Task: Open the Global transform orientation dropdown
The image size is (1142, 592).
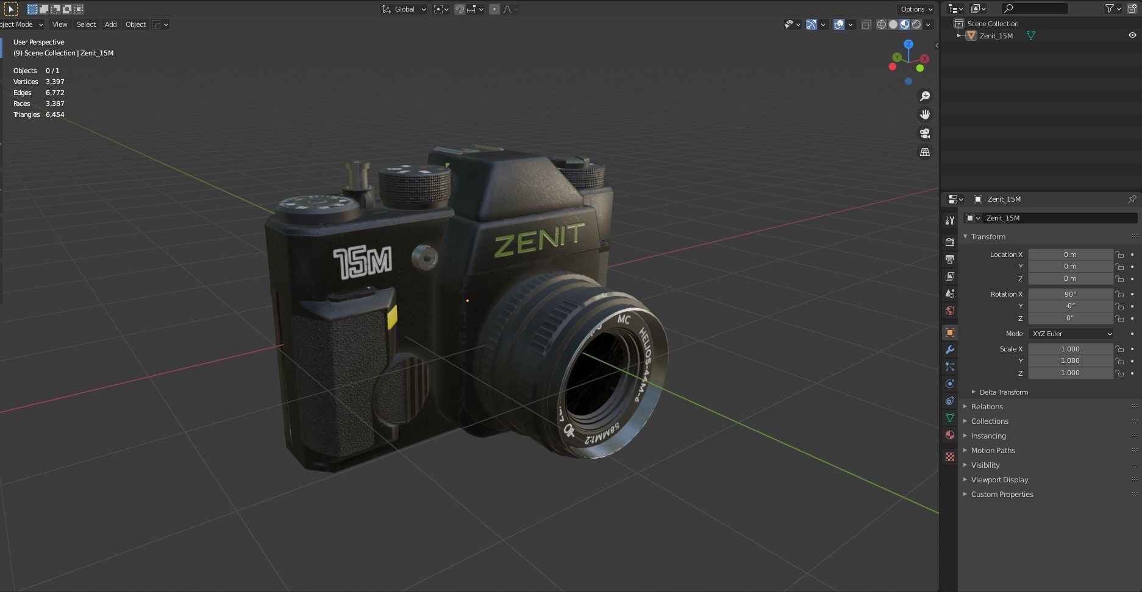Action: point(404,9)
